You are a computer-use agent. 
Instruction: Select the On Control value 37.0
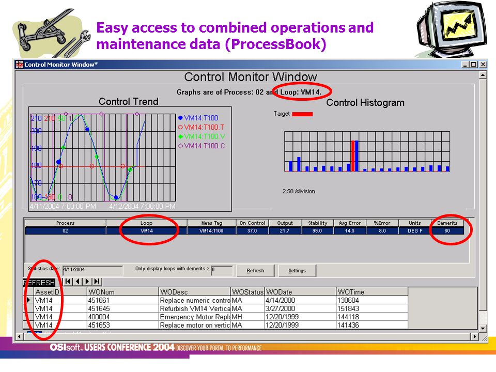[x=253, y=231]
